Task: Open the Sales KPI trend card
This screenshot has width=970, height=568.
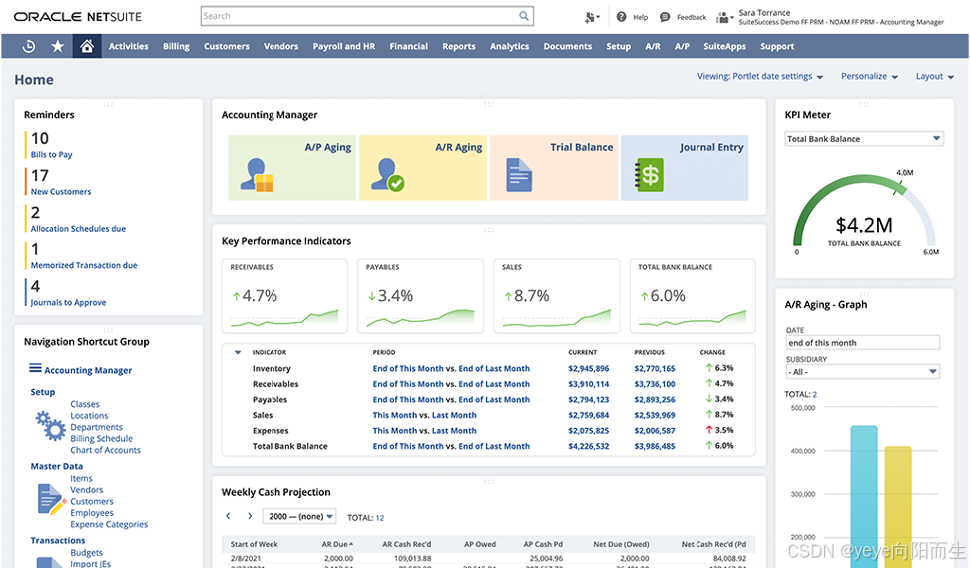Action: [557, 296]
